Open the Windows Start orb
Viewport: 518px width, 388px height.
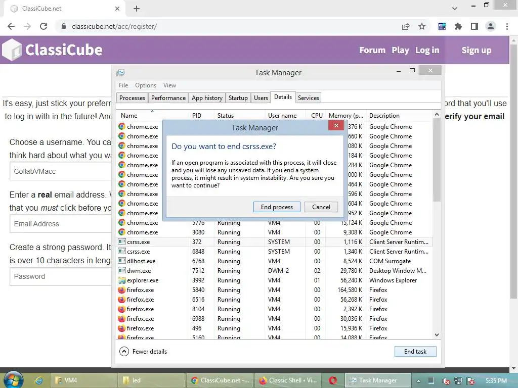(13, 379)
